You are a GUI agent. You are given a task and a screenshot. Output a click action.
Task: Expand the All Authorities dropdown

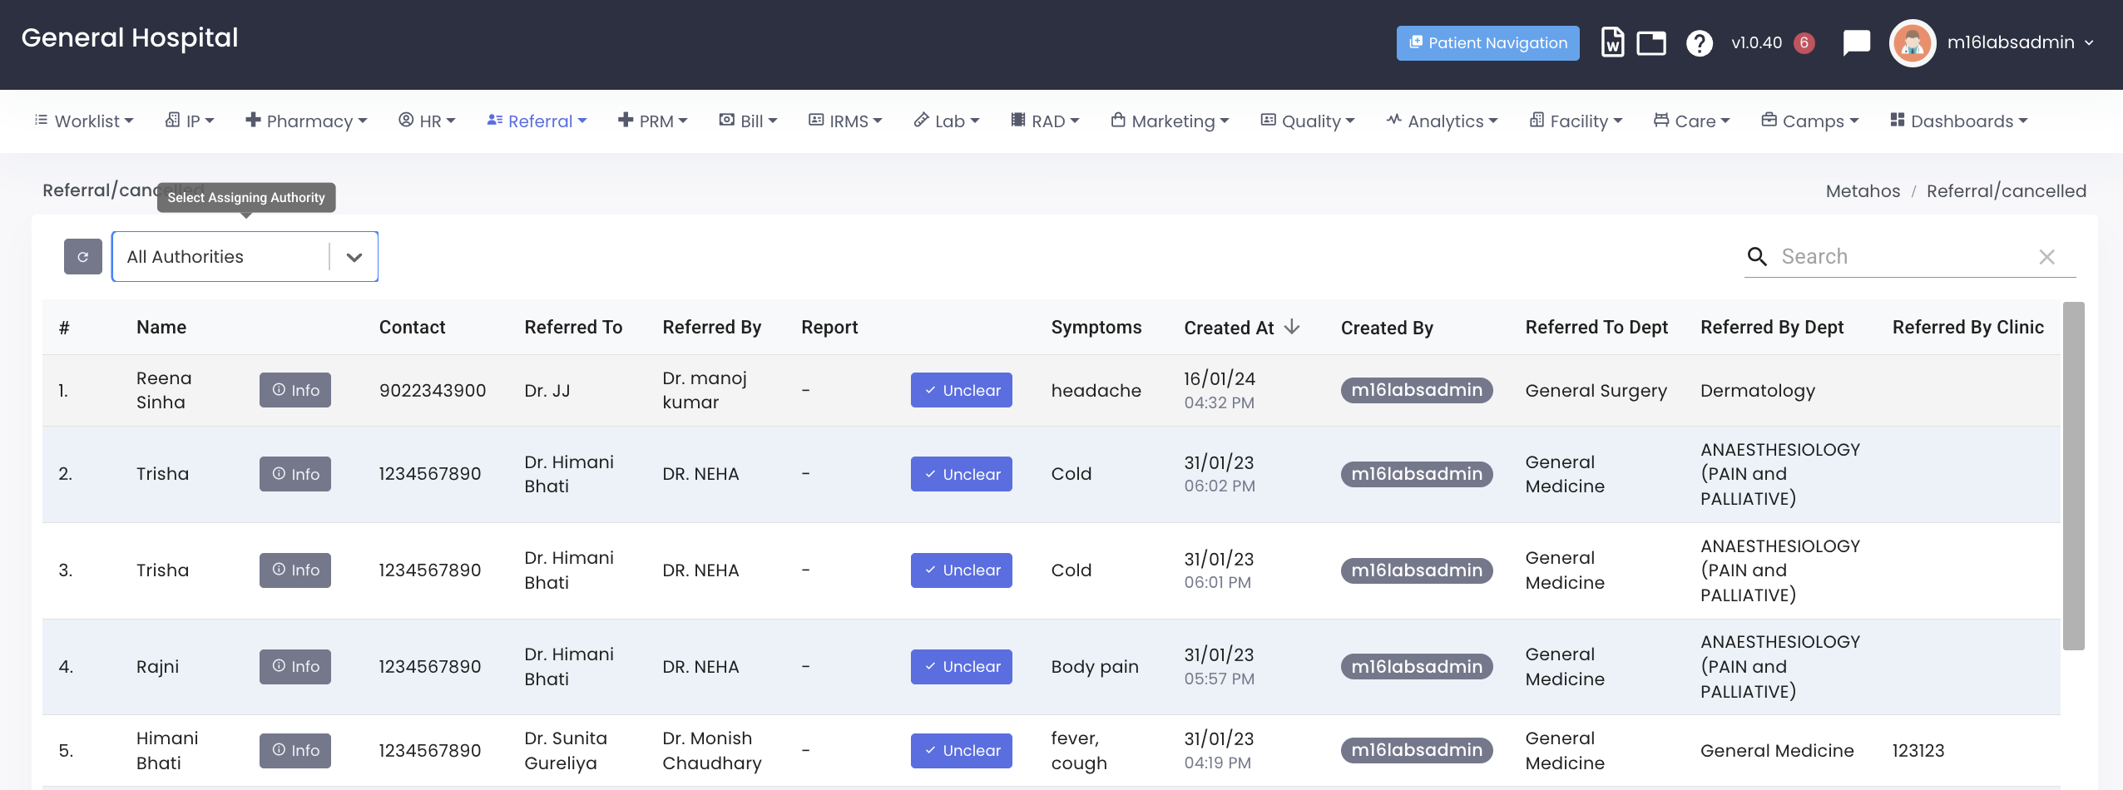[354, 257]
